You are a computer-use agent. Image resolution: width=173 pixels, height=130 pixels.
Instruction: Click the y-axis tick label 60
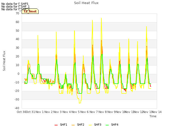(17, 22)
